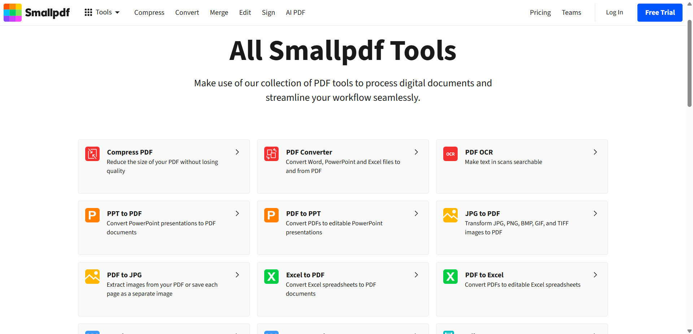Click the Smallpdf colorful logo icon
Viewport: 693px width, 334px height.
point(13,13)
